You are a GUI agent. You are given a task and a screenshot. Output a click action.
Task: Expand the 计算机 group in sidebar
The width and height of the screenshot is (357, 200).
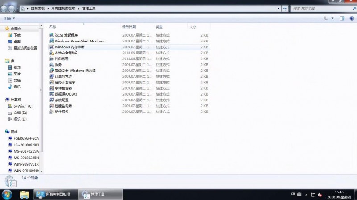(x=13, y=100)
